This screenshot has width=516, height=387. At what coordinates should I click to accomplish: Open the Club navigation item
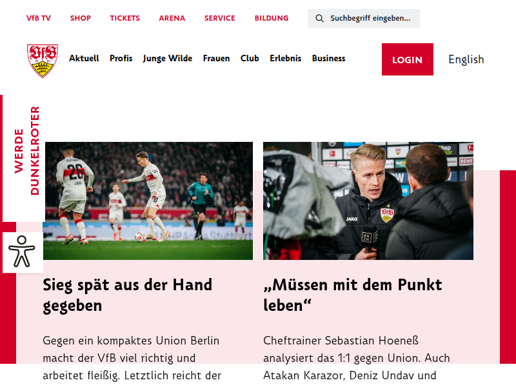coord(250,58)
